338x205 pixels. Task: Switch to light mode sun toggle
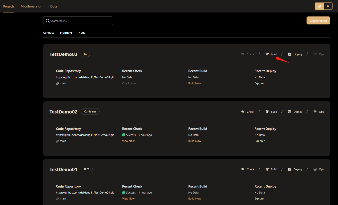click(x=328, y=6)
